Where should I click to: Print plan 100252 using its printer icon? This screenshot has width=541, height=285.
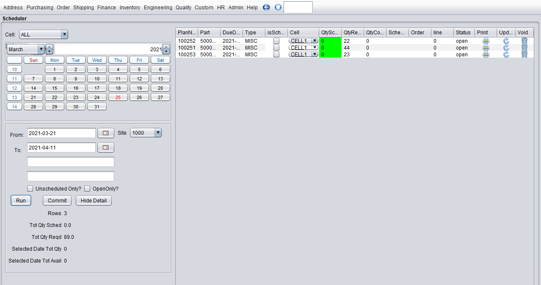click(486, 41)
